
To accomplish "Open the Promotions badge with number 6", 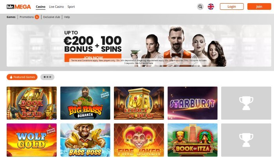I will 37,17.
